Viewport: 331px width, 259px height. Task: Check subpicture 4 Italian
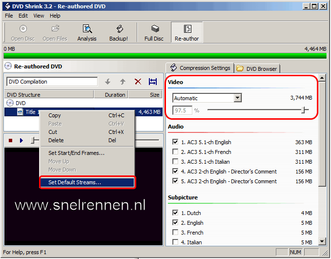pos(175,242)
